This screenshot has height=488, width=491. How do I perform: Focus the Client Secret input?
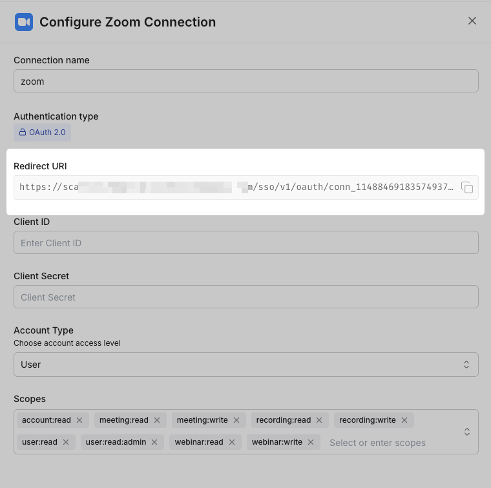[245, 297]
